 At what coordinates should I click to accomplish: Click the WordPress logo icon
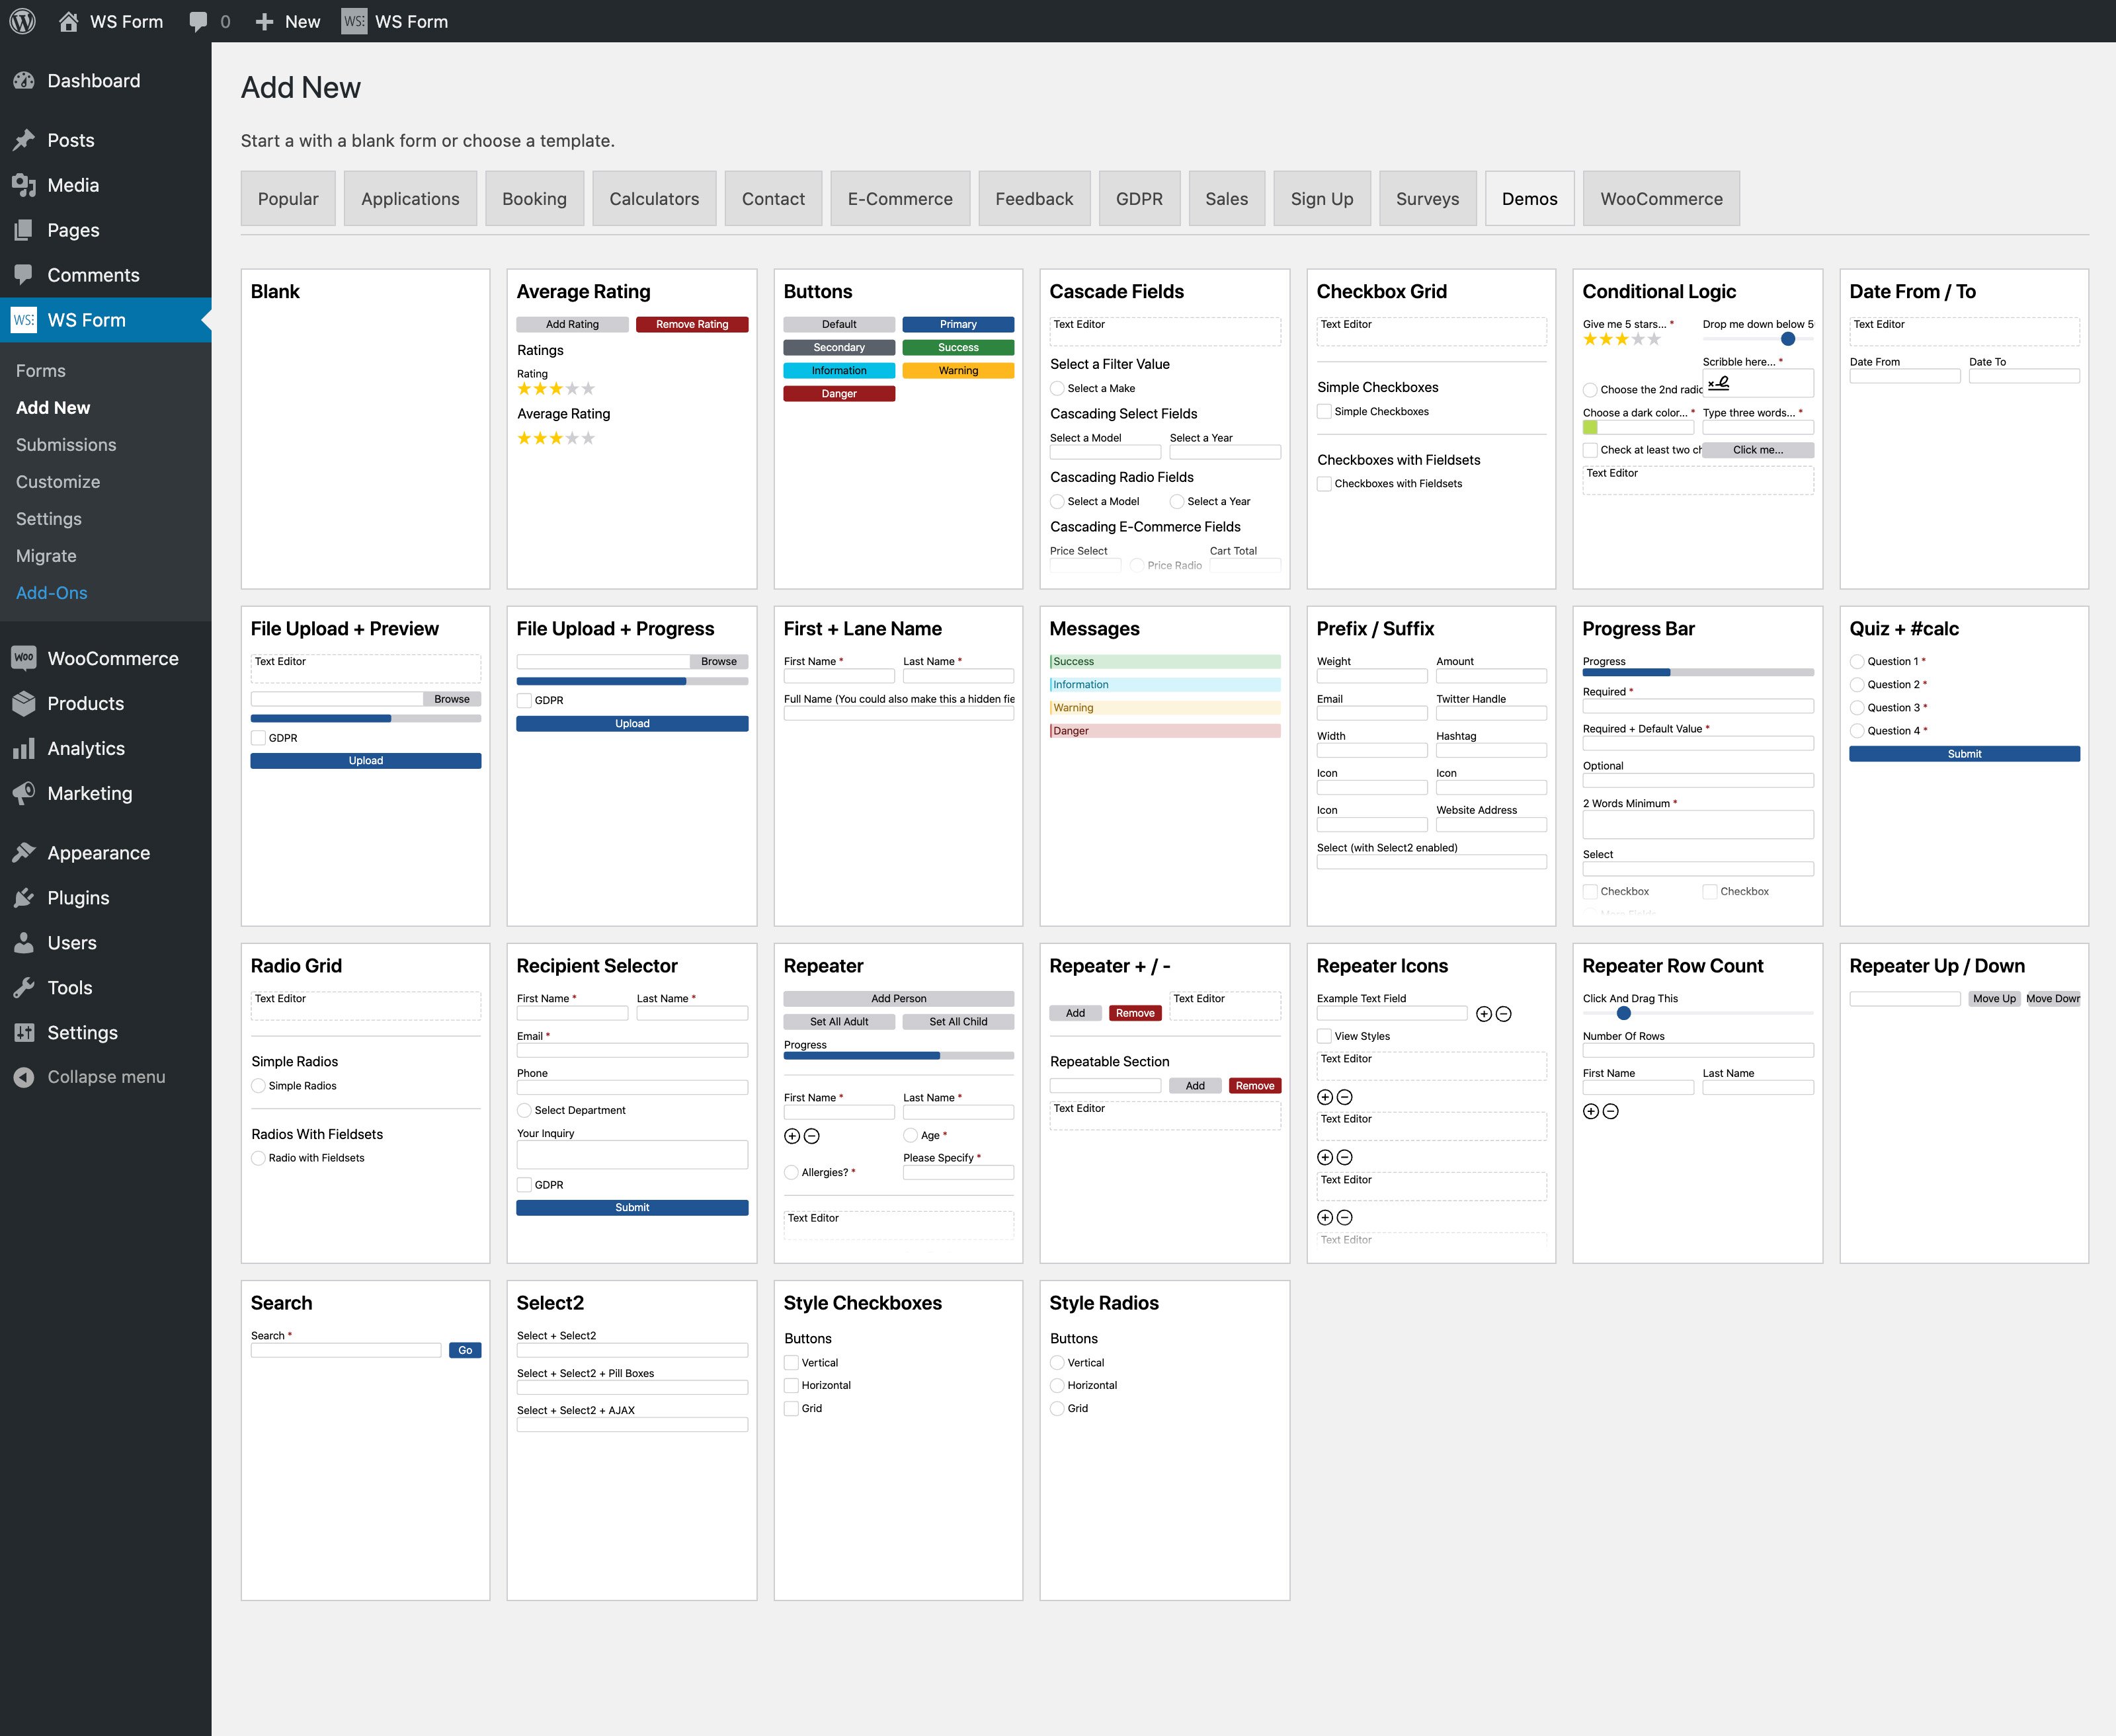tap(22, 21)
